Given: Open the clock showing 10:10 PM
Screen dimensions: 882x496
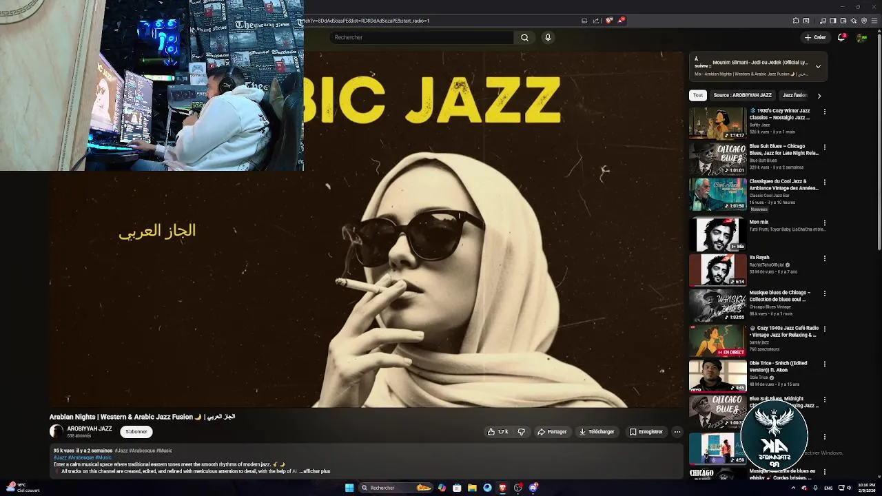Looking at the screenshot, I should 866,488.
